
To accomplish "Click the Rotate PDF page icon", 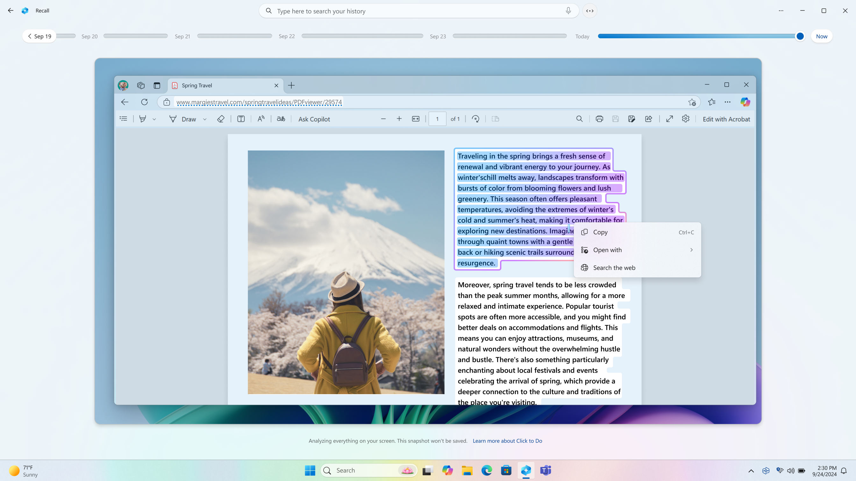I will (x=476, y=119).
